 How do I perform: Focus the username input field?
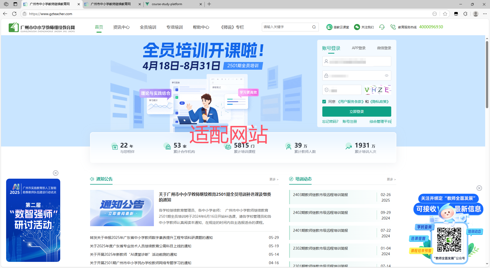(357, 61)
